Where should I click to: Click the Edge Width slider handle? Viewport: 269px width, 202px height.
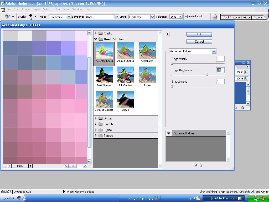pyautogui.click(x=172, y=64)
